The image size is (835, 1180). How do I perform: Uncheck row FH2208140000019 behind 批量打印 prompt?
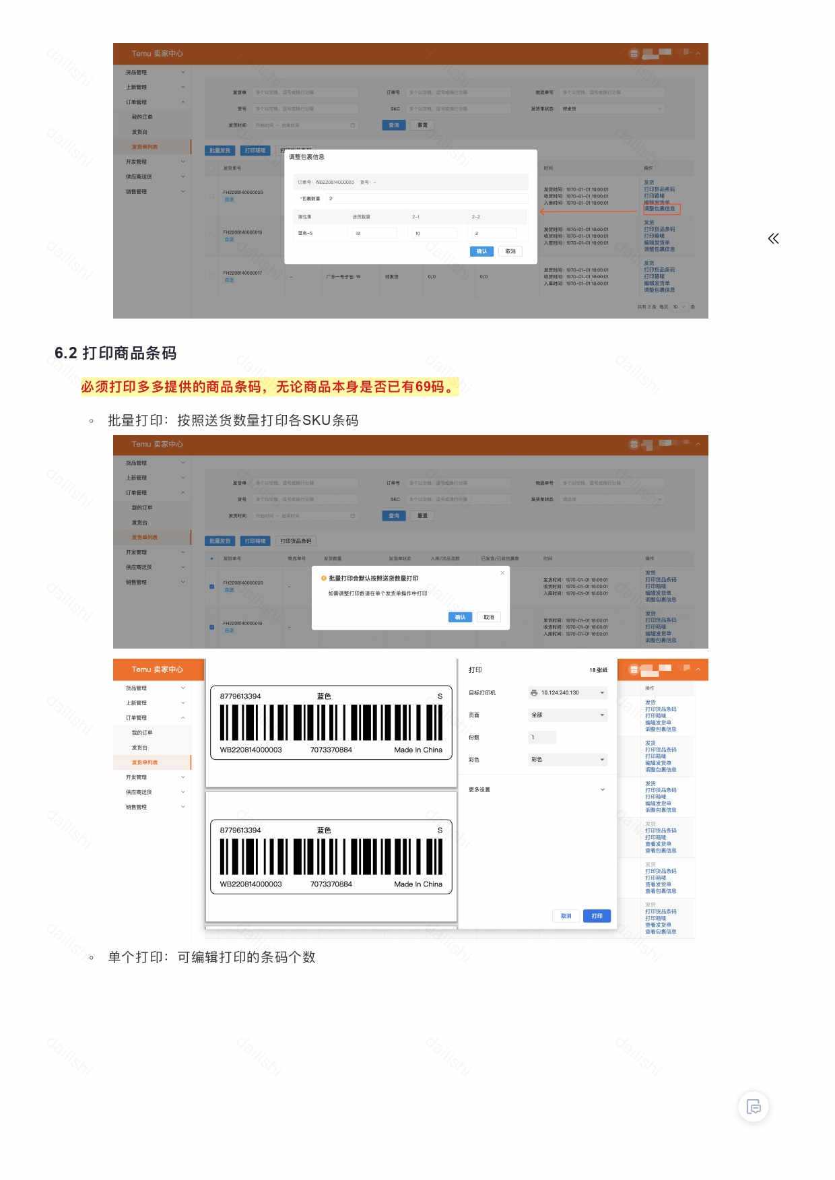click(x=211, y=627)
